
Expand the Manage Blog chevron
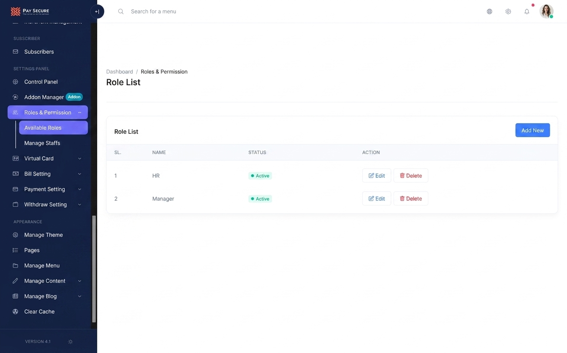[x=80, y=296]
